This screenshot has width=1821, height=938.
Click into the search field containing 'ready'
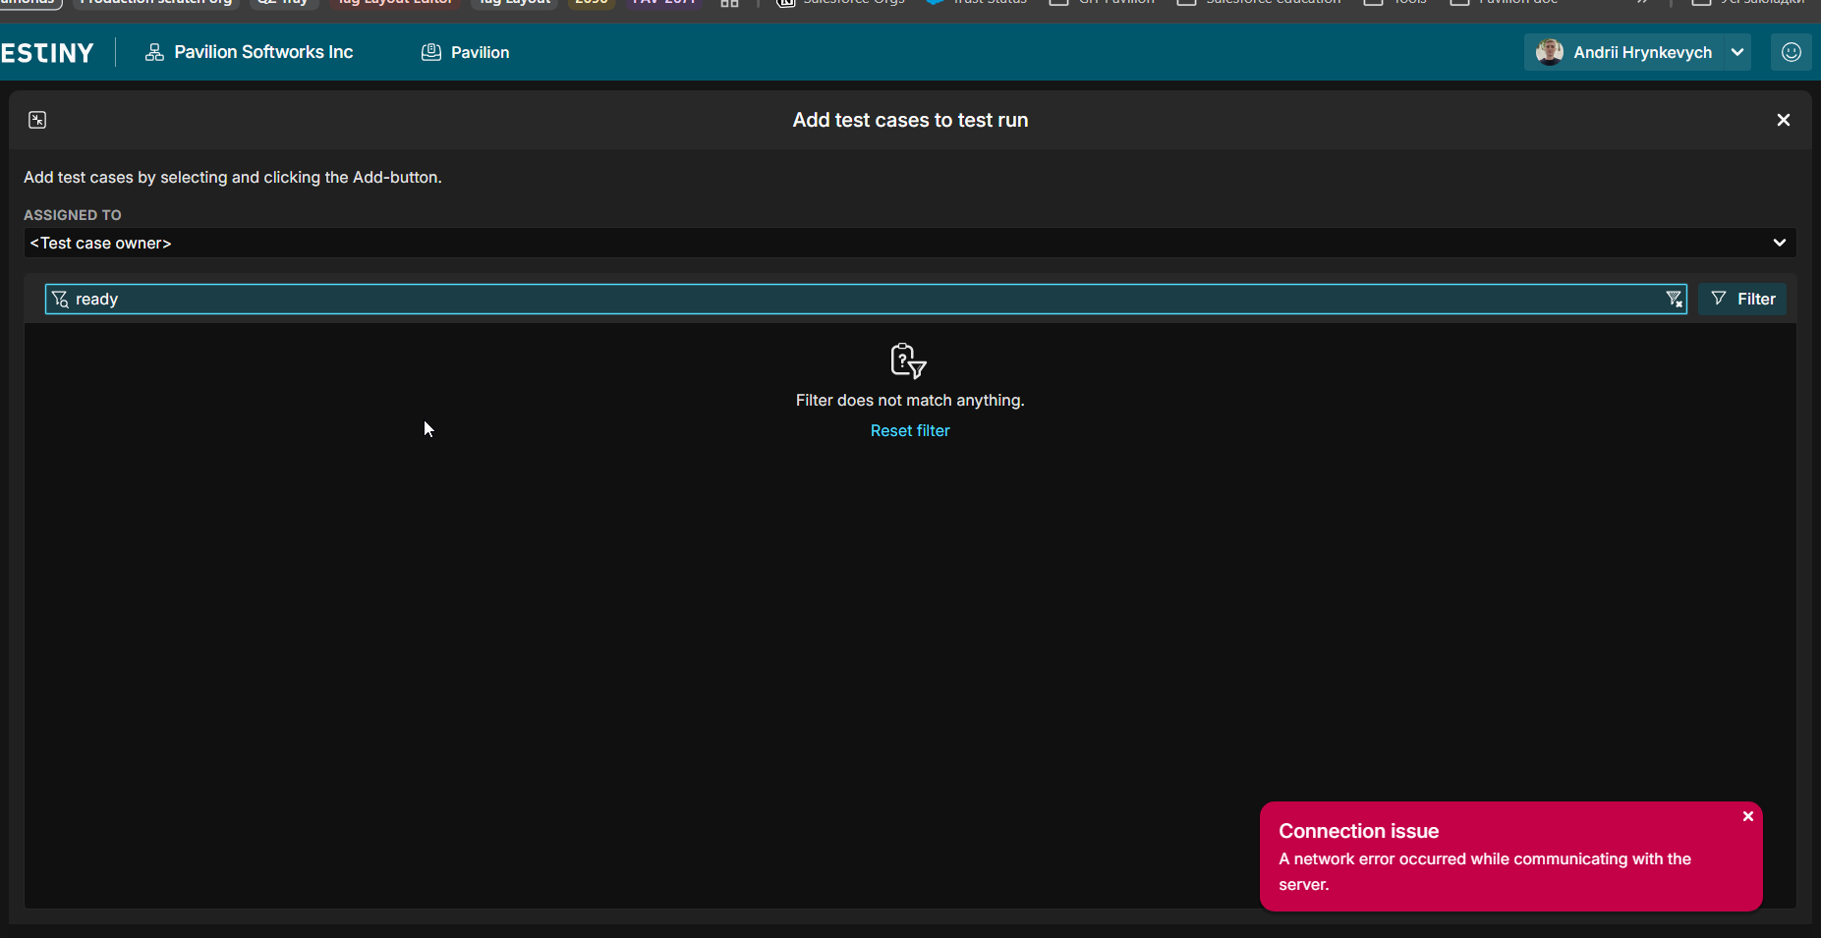(x=865, y=300)
